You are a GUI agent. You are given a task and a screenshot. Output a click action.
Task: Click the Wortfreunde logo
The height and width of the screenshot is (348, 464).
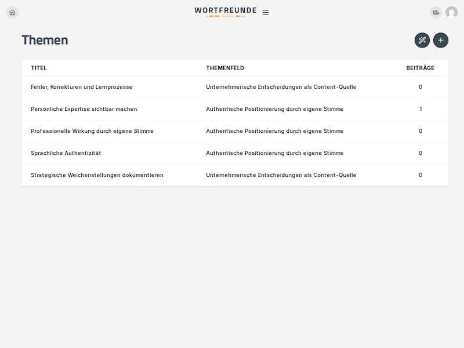tap(226, 12)
